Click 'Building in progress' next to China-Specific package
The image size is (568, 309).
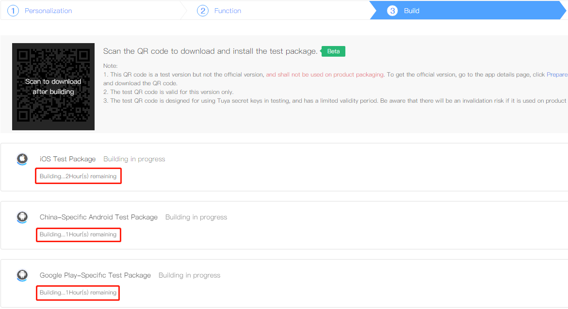[x=196, y=217]
